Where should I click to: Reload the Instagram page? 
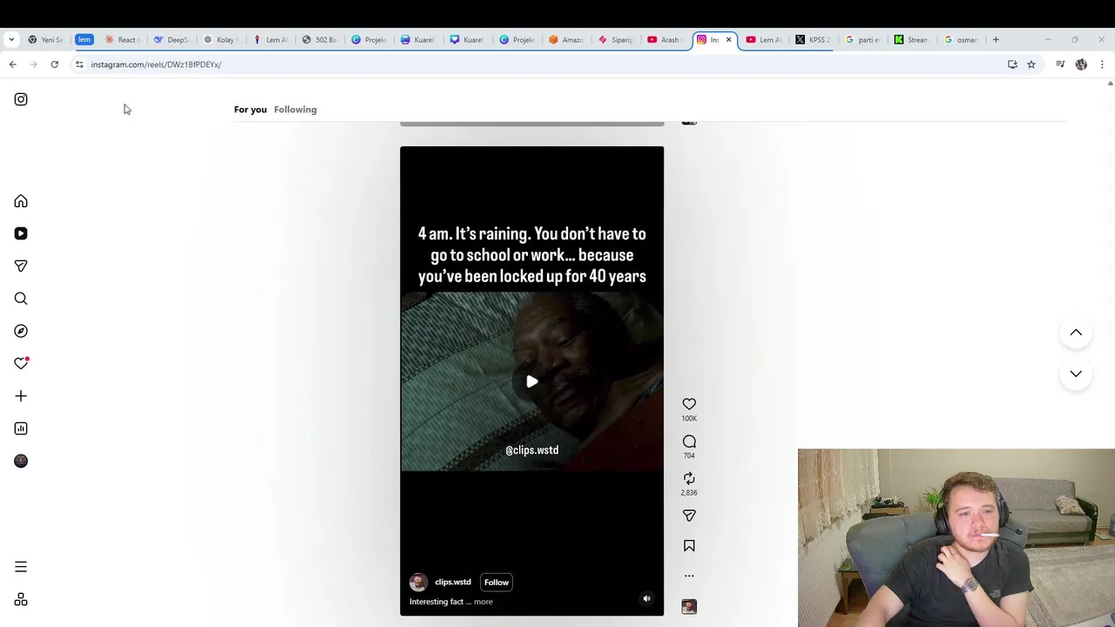tap(54, 64)
